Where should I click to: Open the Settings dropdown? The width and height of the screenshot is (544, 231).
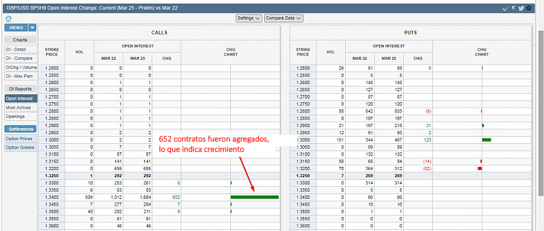[249, 18]
